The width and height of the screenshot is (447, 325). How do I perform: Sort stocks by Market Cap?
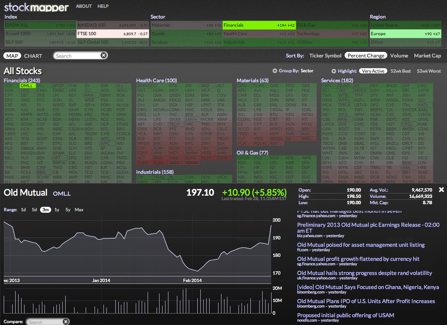tap(427, 56)
